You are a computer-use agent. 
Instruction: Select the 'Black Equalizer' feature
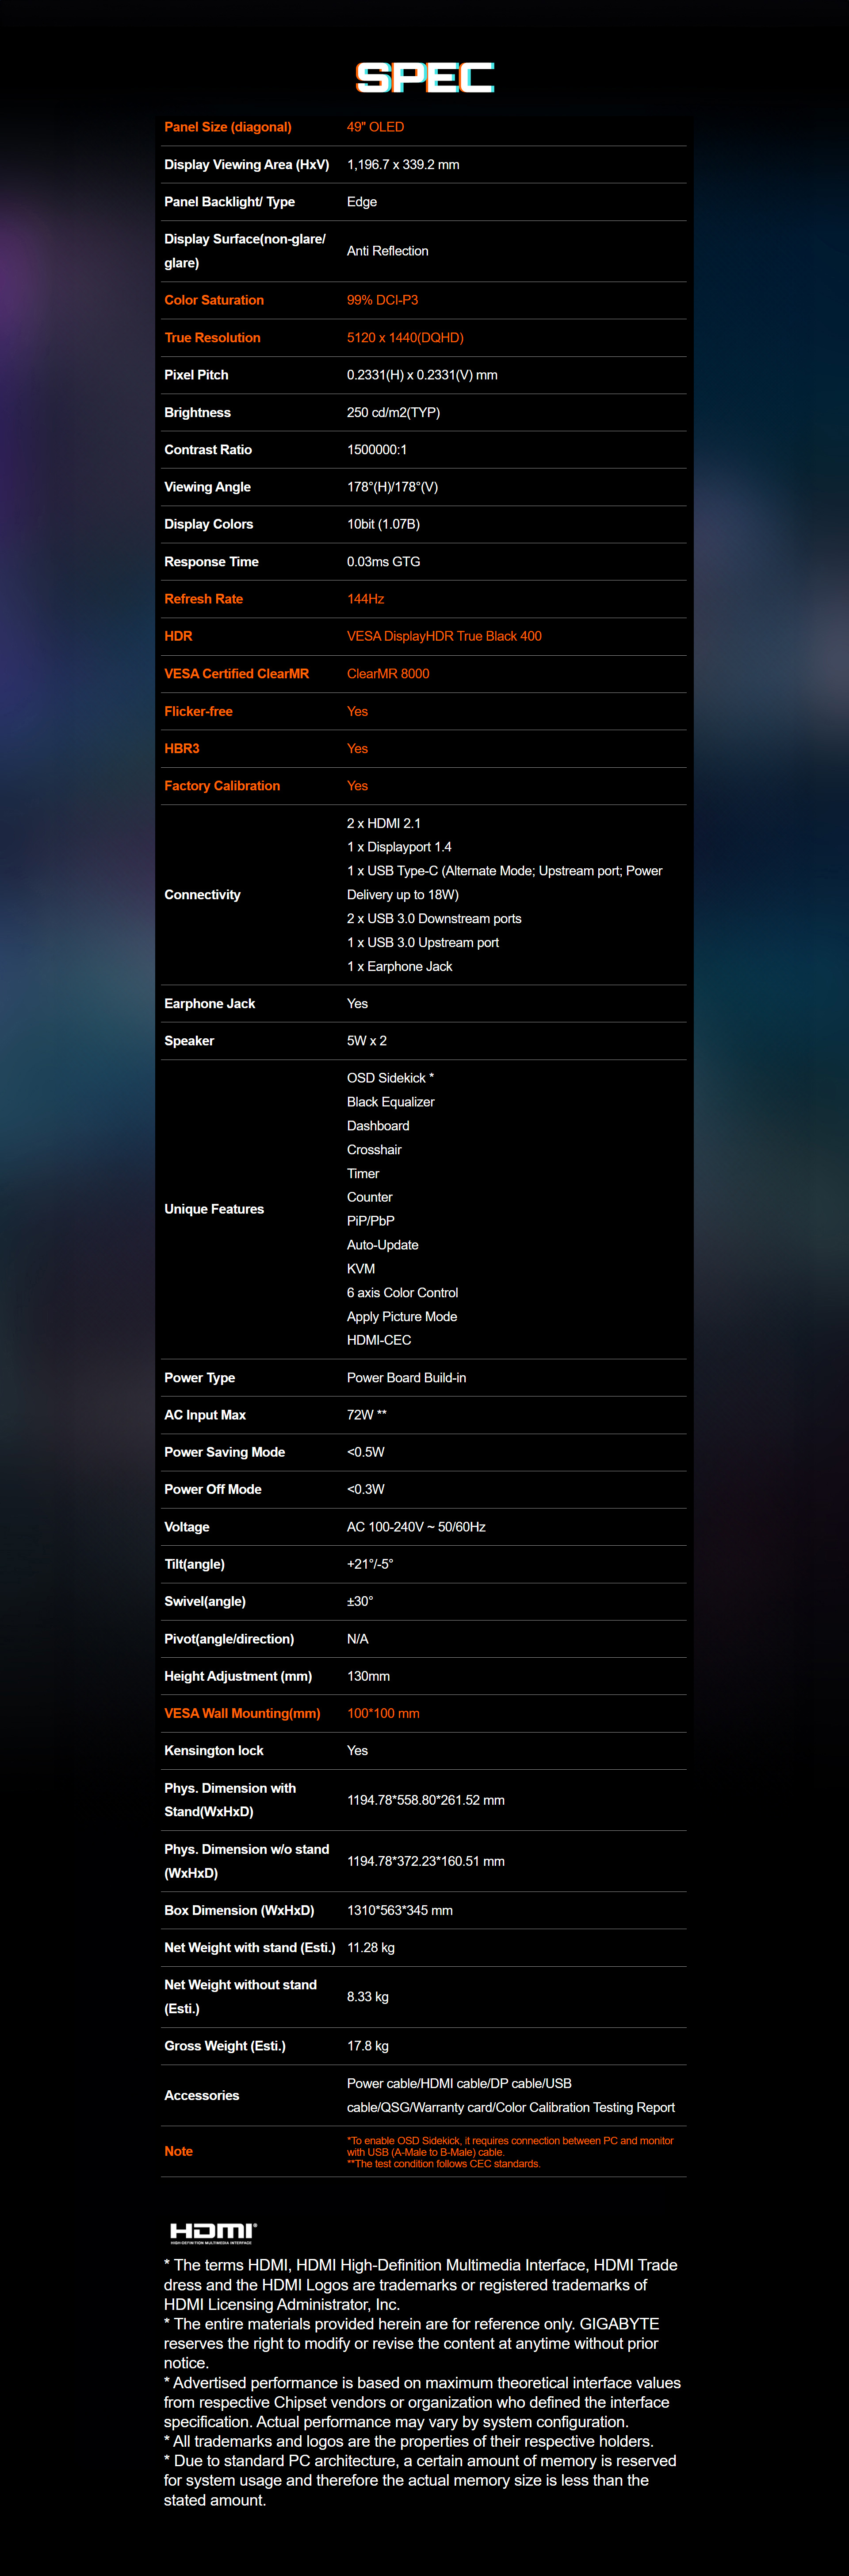pyautogui.click(x=390, y=1102)
